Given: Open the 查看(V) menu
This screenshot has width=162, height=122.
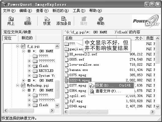Looking at the screenshot, I should coord(42,11).
